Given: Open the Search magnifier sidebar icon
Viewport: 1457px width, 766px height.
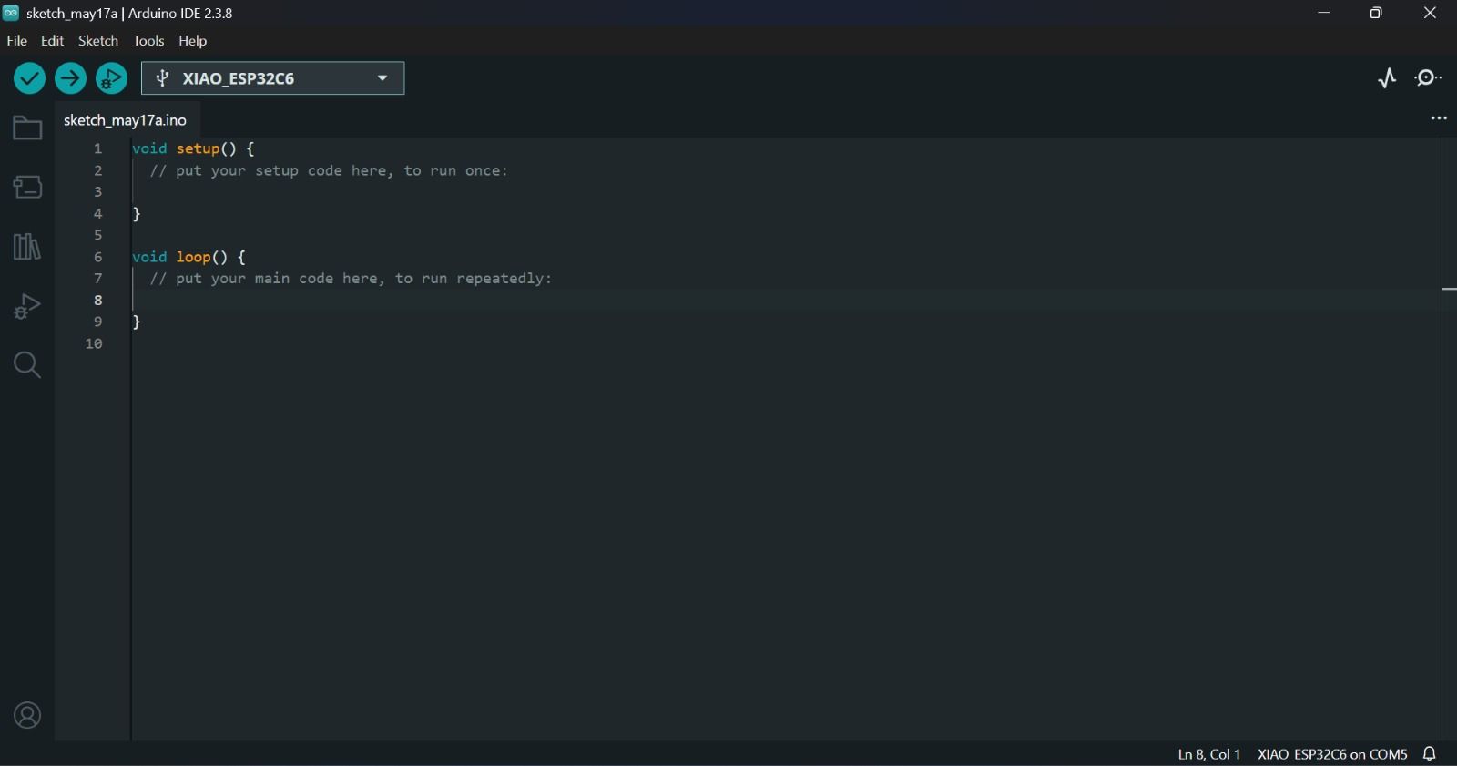Looking at the screenshot, I should 27,365.
